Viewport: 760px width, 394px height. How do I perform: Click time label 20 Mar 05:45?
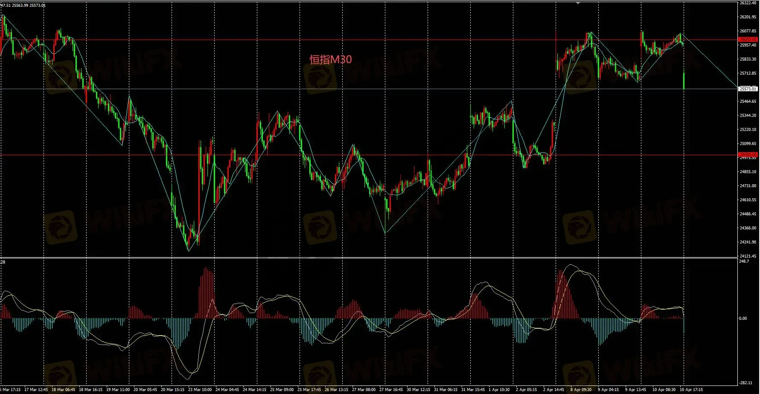[145, 390]
